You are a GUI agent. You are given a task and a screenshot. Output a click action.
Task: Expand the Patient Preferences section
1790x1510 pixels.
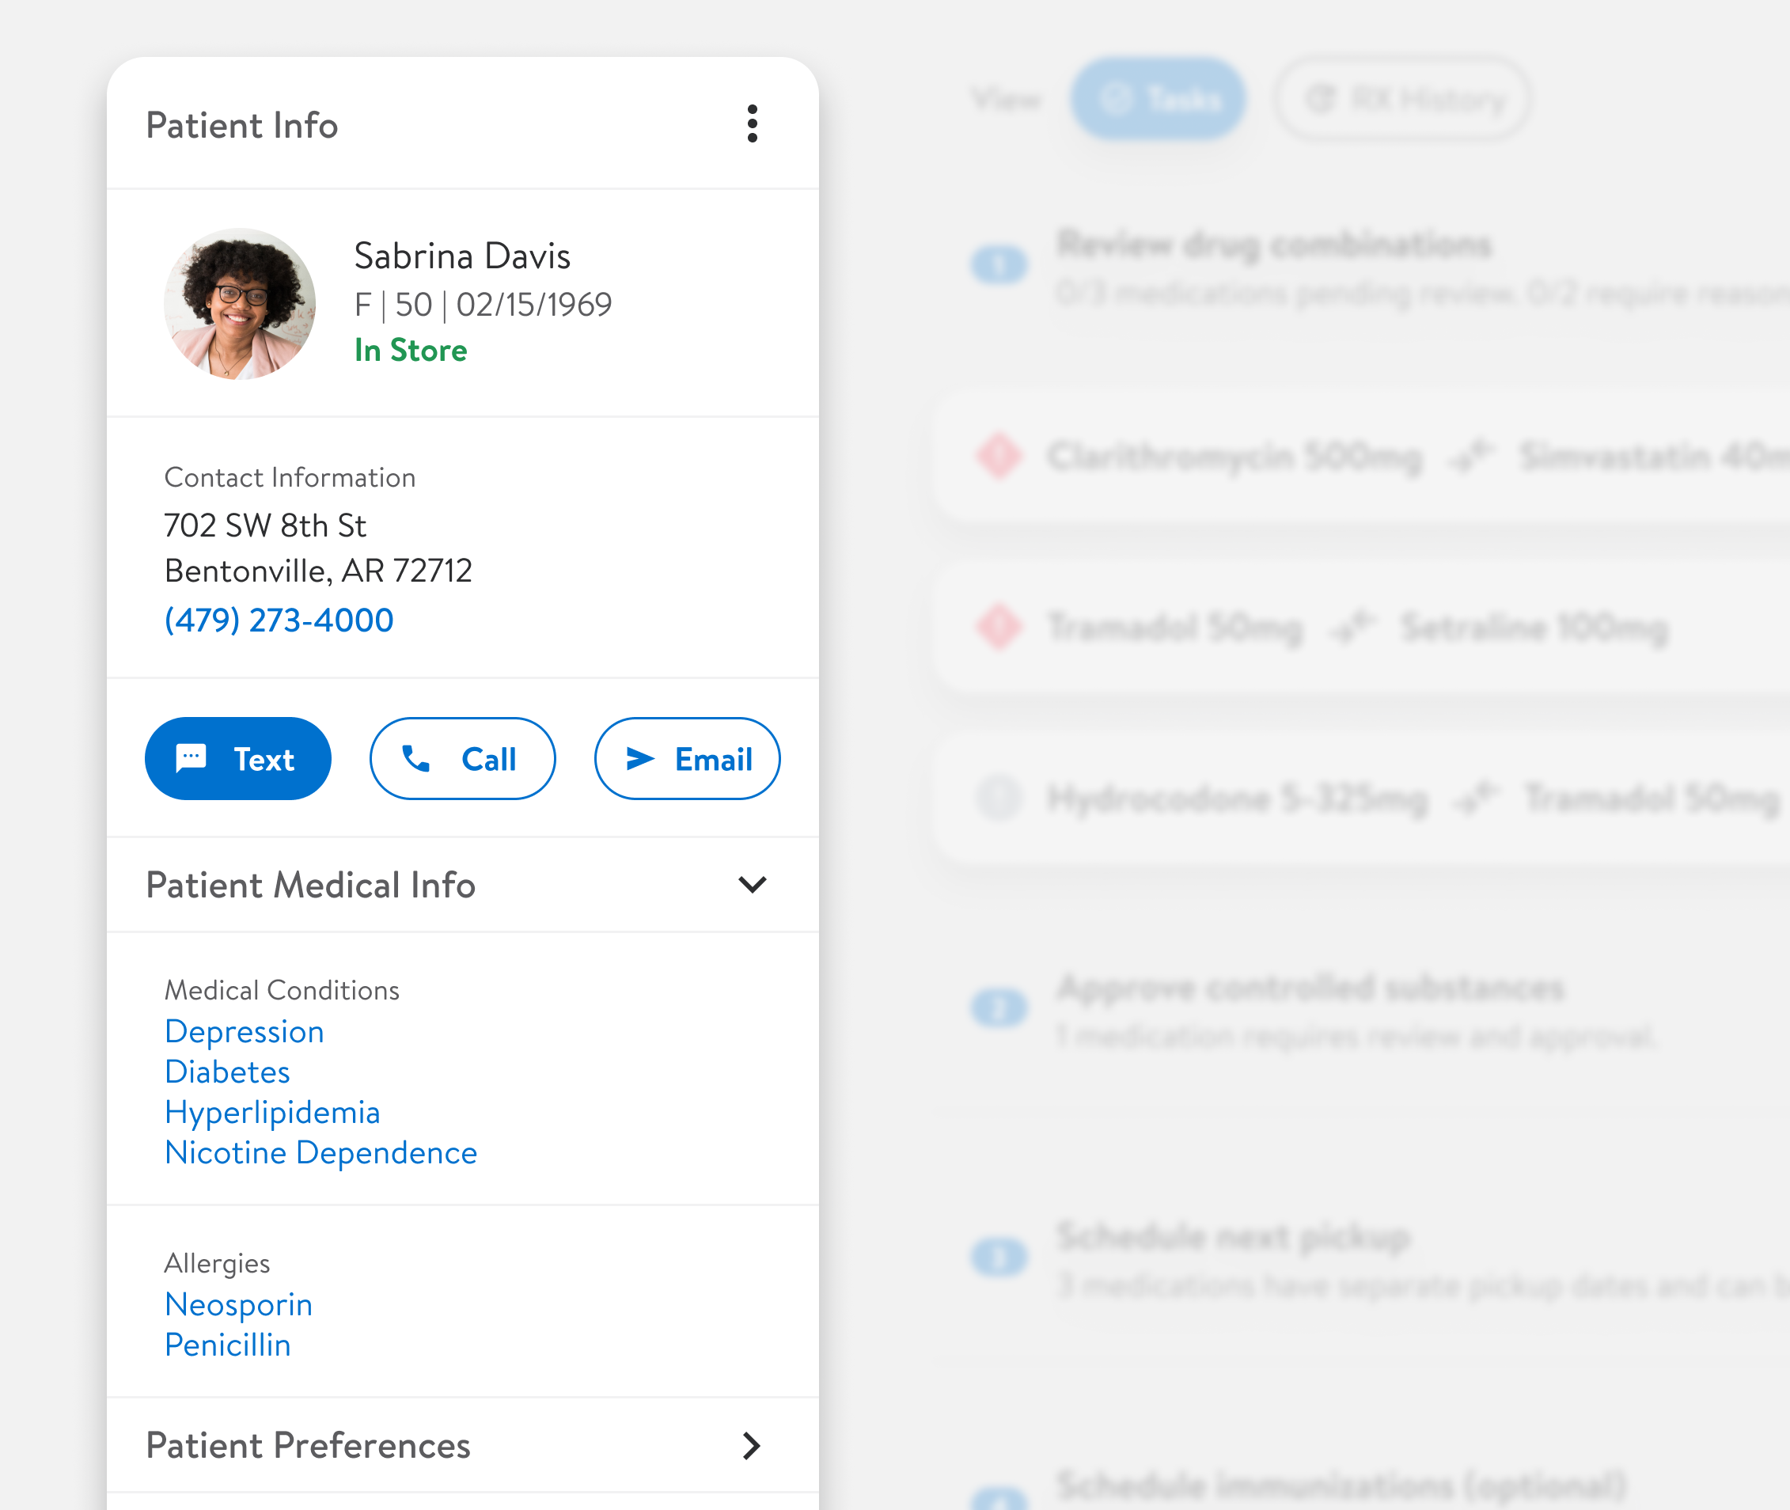752,1446
